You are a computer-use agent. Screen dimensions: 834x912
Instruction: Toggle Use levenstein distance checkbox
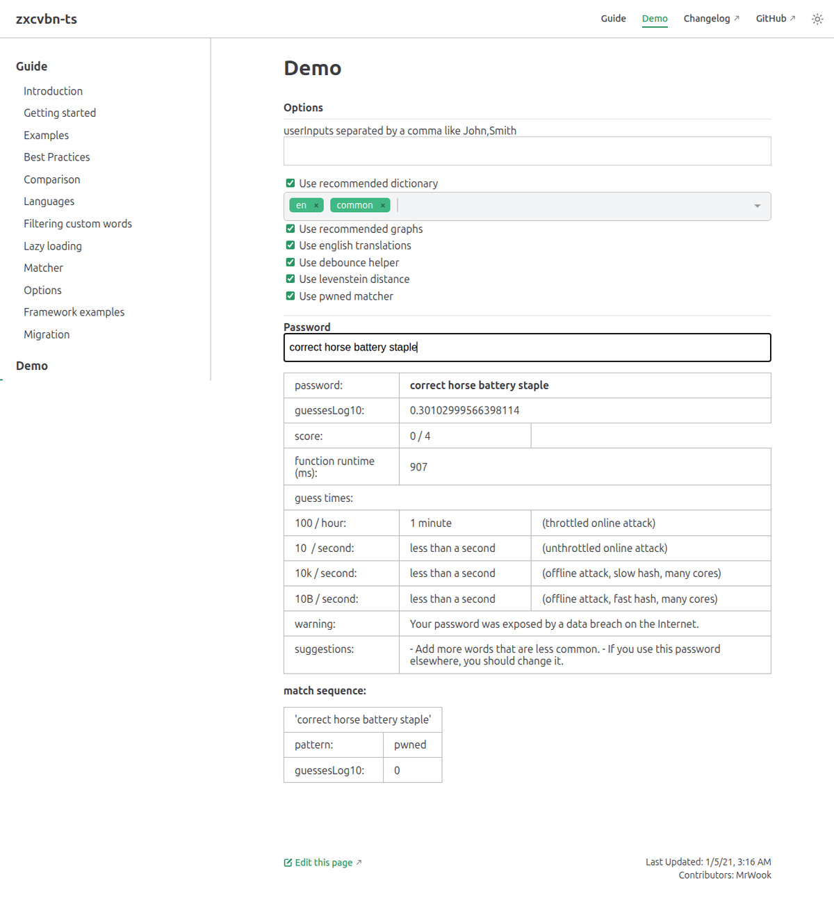(x=291, y=279)
